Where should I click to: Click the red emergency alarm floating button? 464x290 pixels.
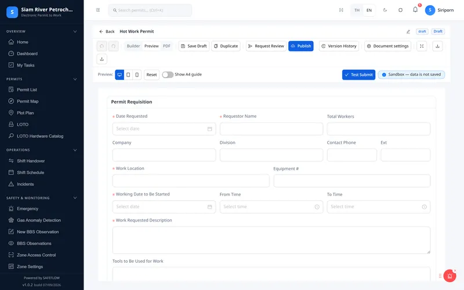coord(450,276)
